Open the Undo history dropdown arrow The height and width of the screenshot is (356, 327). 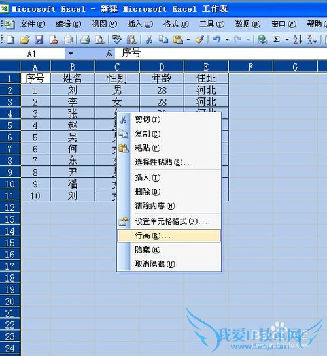tap(227, 40)
